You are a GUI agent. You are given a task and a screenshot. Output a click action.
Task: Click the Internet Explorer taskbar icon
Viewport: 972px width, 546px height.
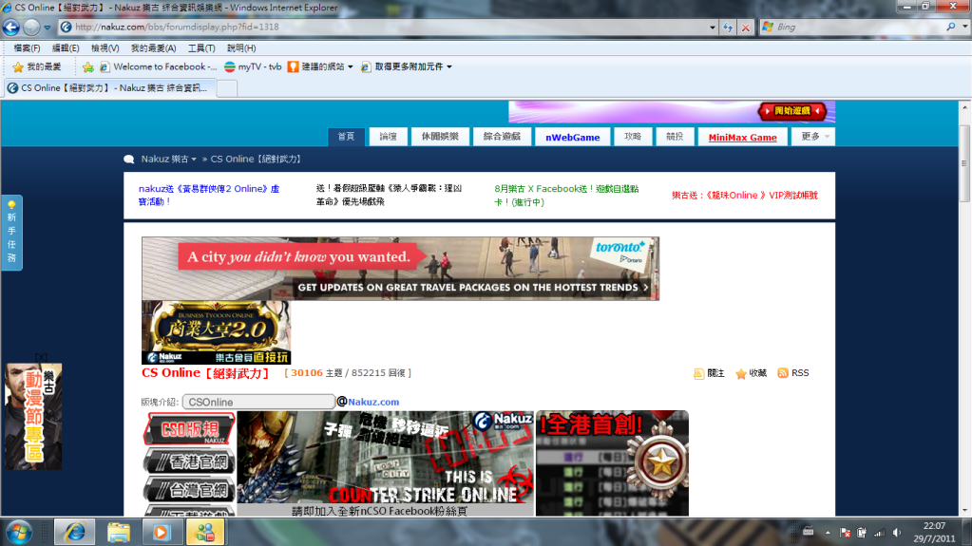click(74, 533)
